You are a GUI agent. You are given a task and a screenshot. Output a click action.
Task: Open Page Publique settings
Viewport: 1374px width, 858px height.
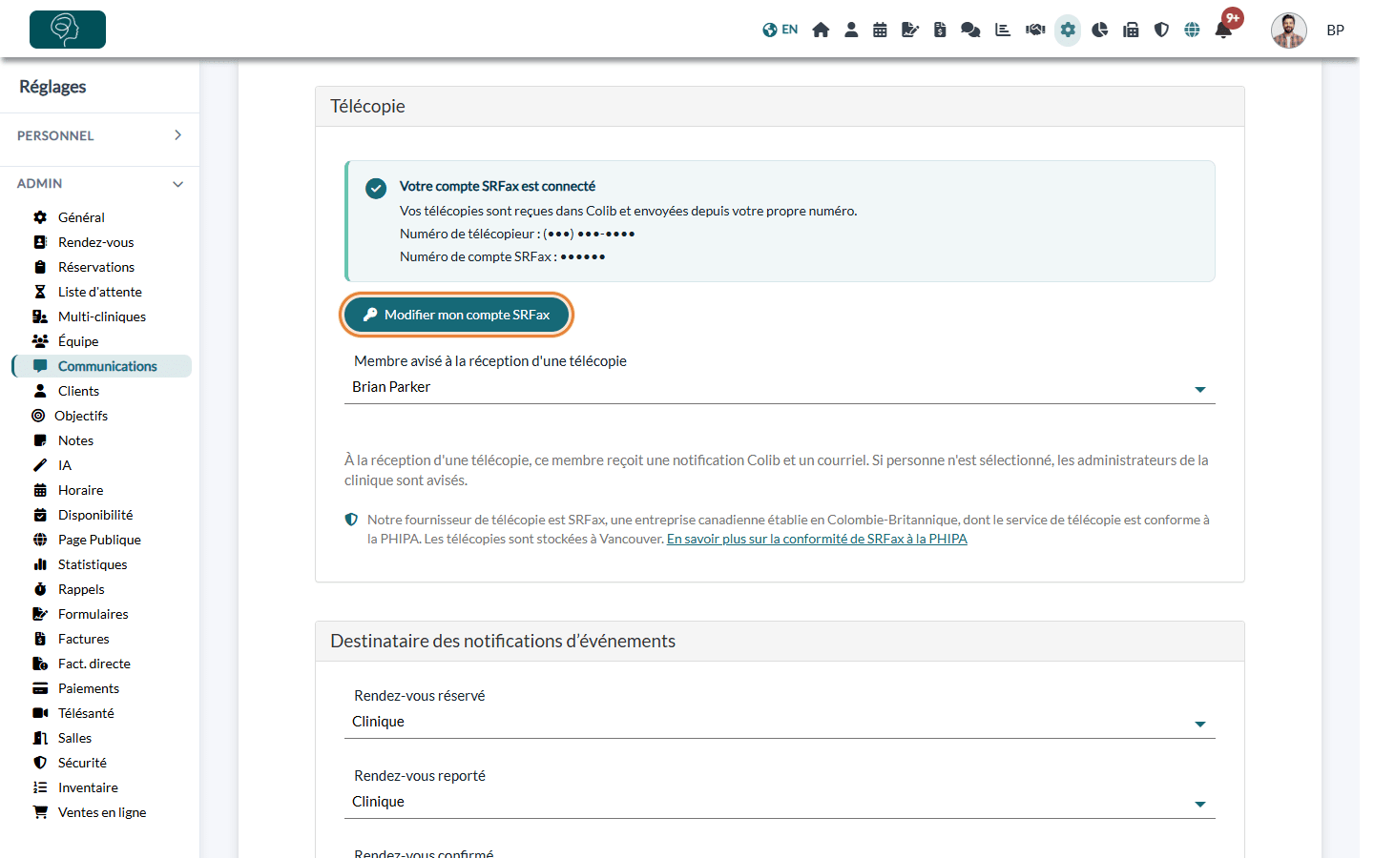(99, 540)
